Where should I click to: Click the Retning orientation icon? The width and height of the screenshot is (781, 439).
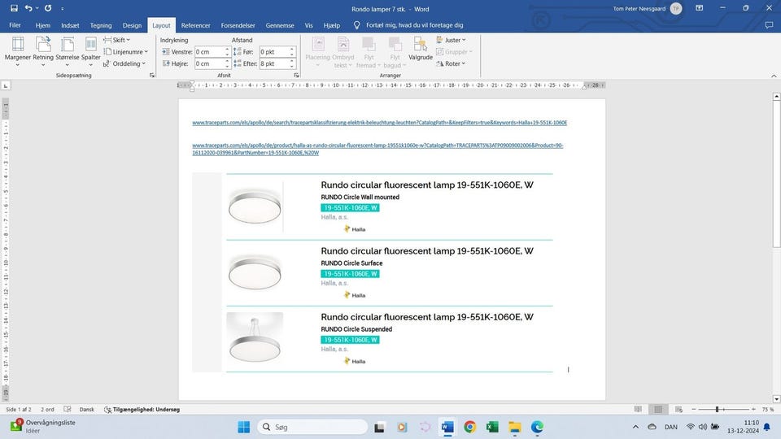43,50
